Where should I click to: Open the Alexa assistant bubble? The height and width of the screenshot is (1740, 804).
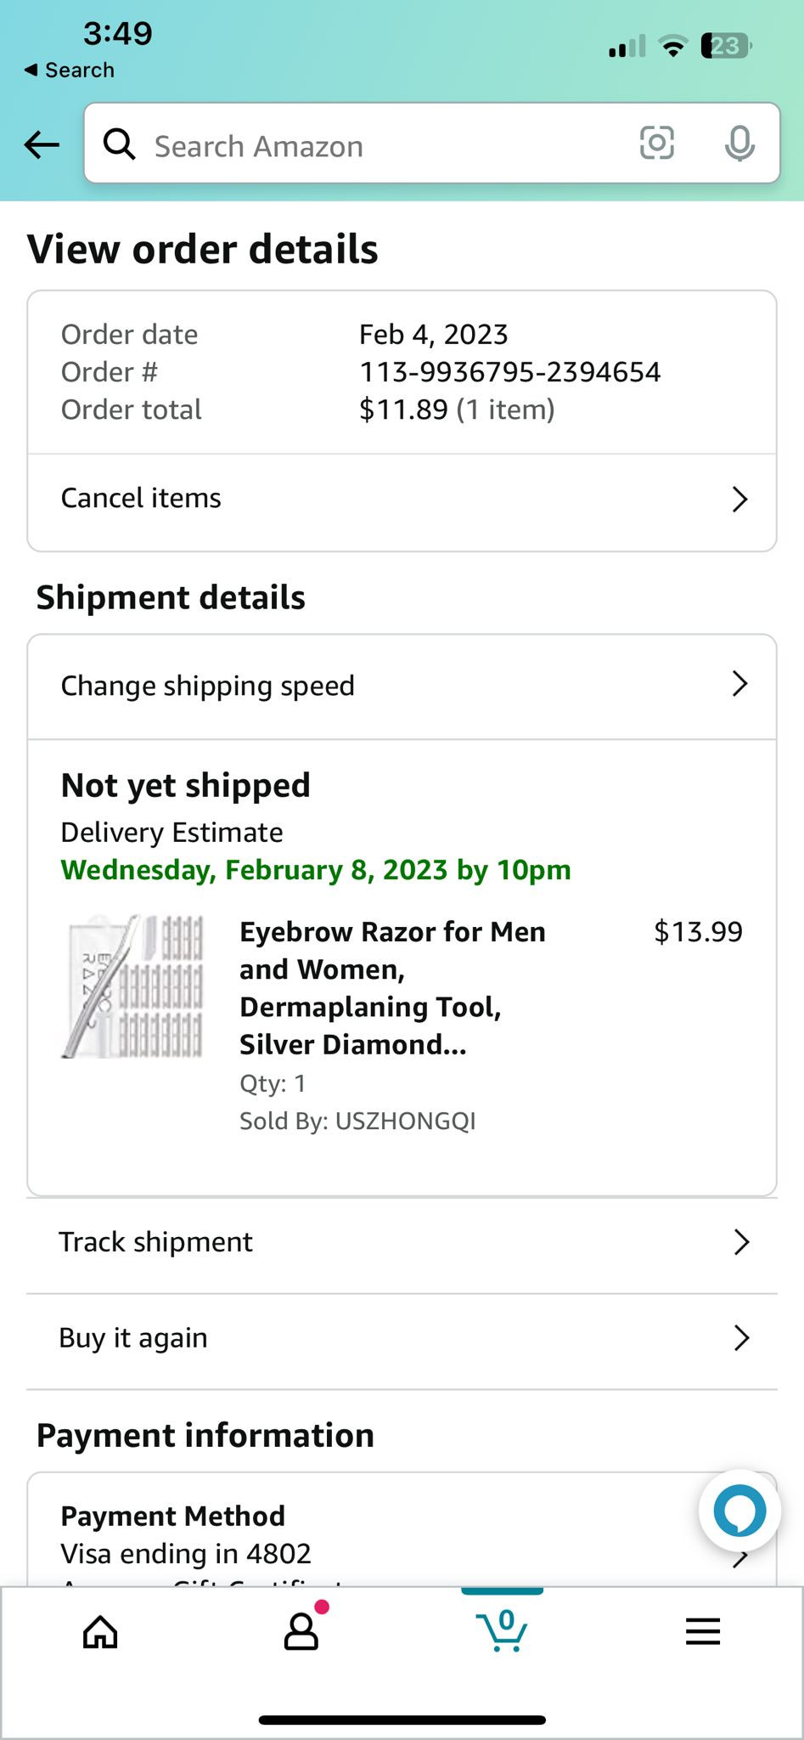coord(739,1511)
